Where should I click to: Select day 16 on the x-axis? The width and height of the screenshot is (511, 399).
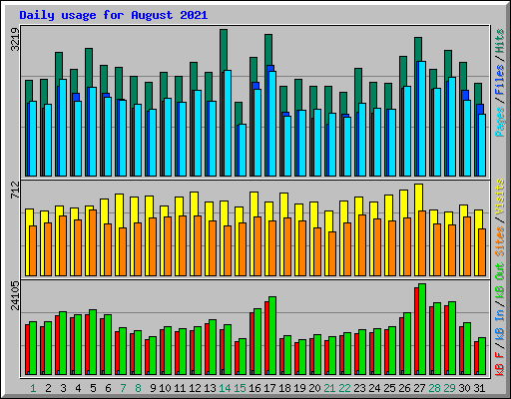255,388
